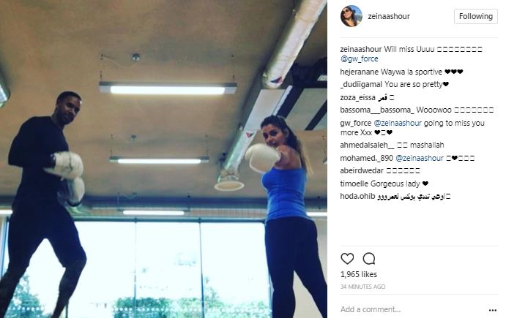Open the @gw_force mention in the caption
The image size is (506, 318).
[x=359, y=59]
